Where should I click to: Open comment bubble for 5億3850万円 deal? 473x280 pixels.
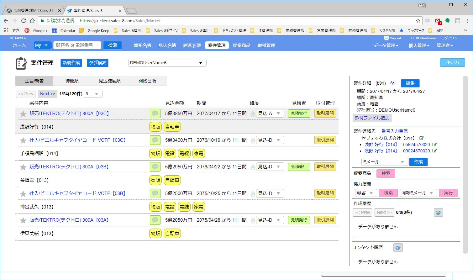pyautogui.click(x=155, y=114)
